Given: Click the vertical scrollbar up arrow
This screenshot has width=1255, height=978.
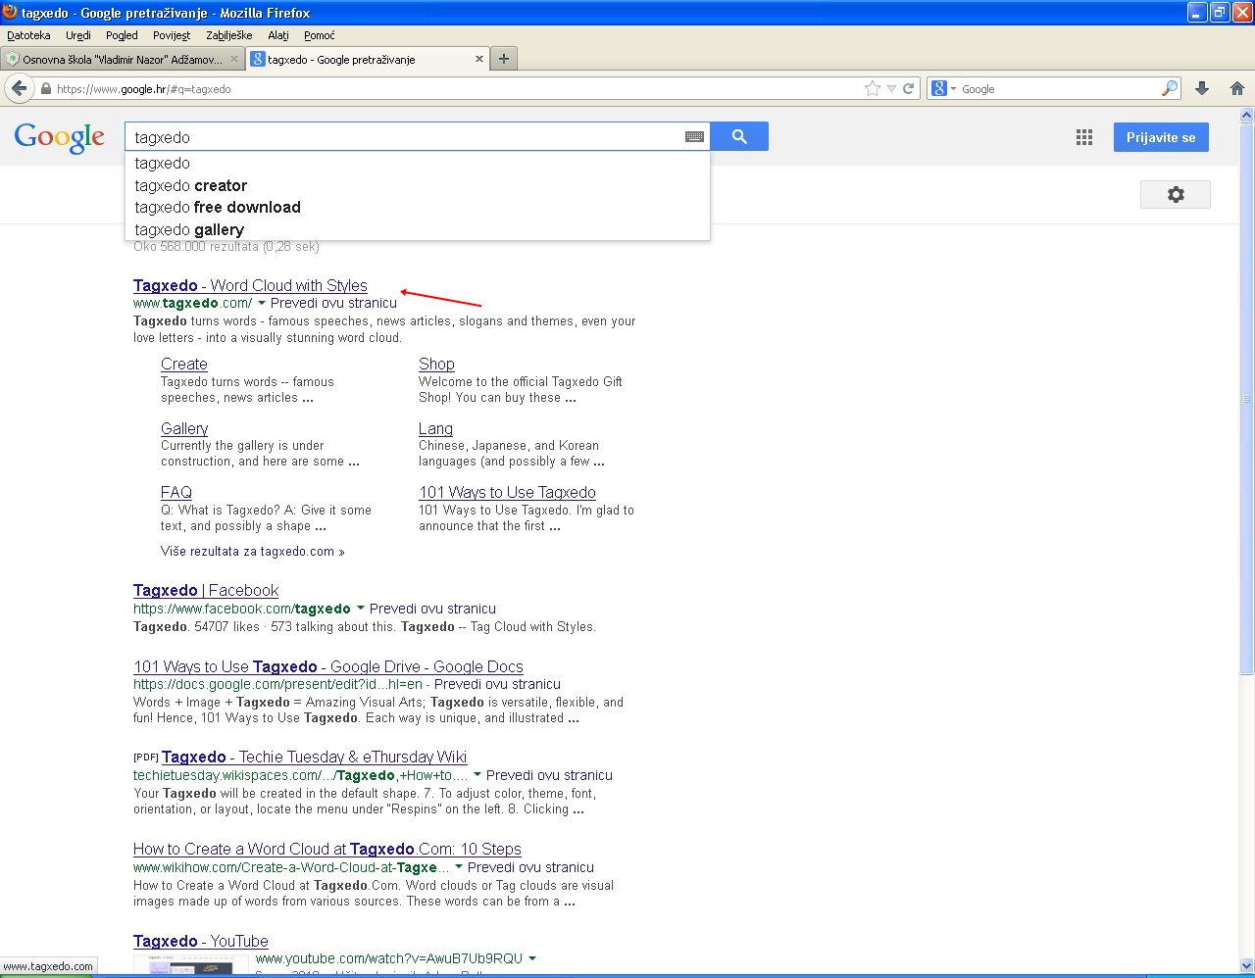Looking at the screenshot, I should (x=1247, y=115).
